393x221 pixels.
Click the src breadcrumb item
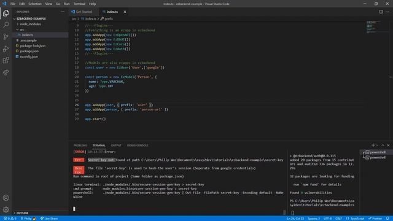74,18
